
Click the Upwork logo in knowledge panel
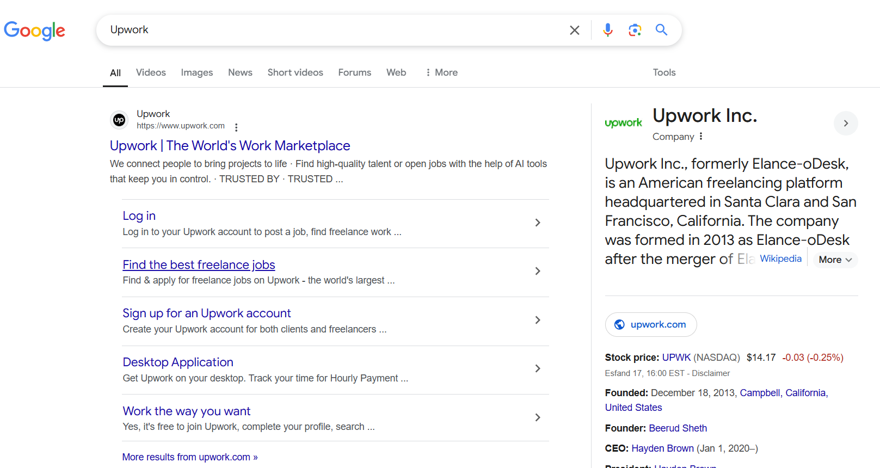pyautogui.click(x=623, y=123)
